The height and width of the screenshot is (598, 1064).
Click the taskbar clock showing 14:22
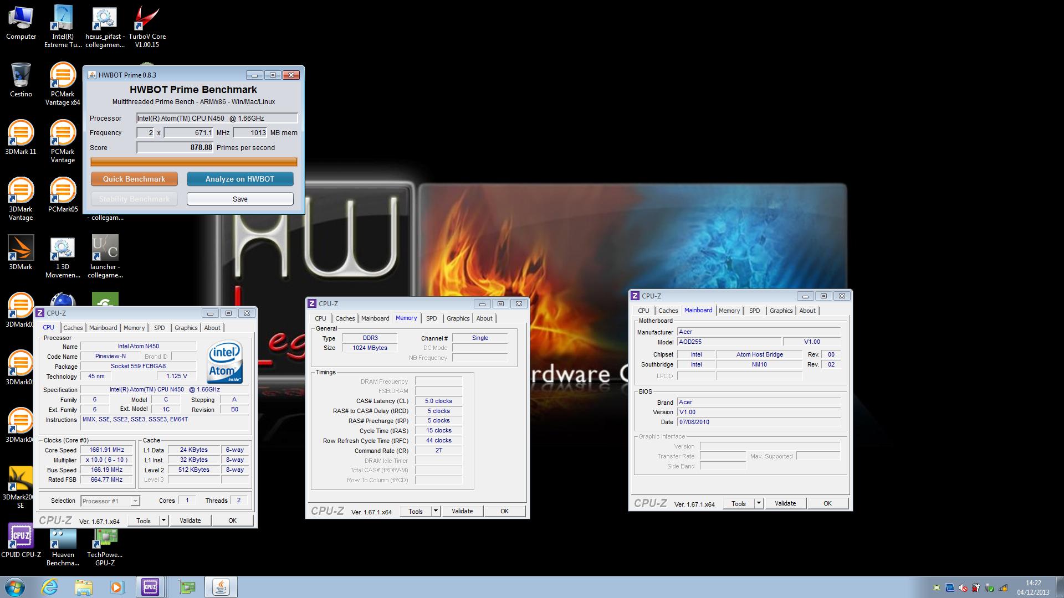point(1033,587)
